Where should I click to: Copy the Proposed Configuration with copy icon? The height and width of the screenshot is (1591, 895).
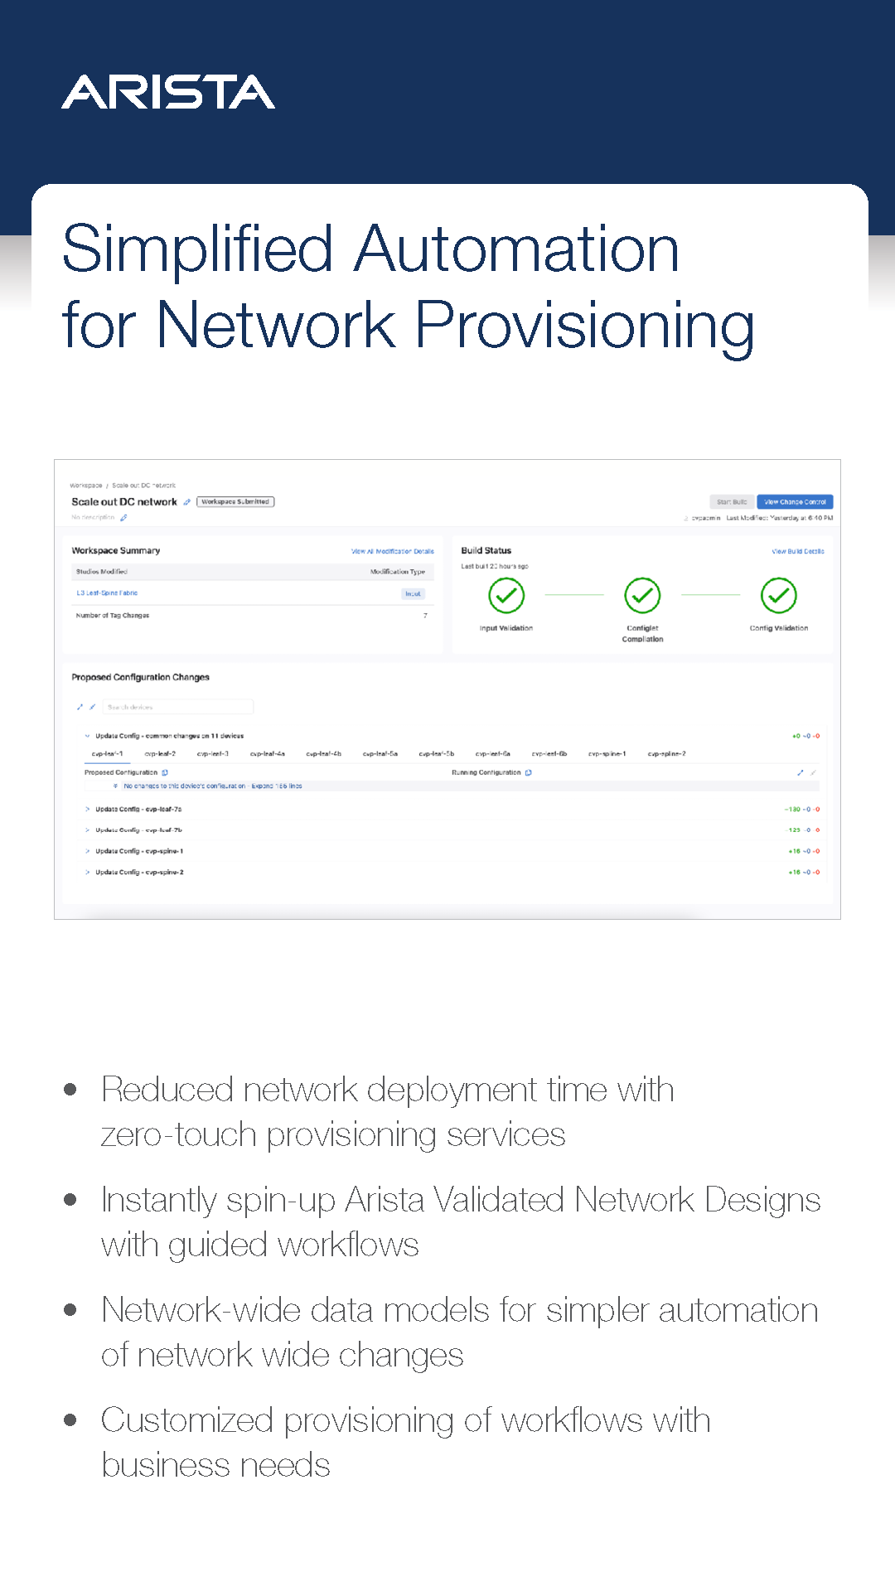pyautogui.click(x=165, y=772)
